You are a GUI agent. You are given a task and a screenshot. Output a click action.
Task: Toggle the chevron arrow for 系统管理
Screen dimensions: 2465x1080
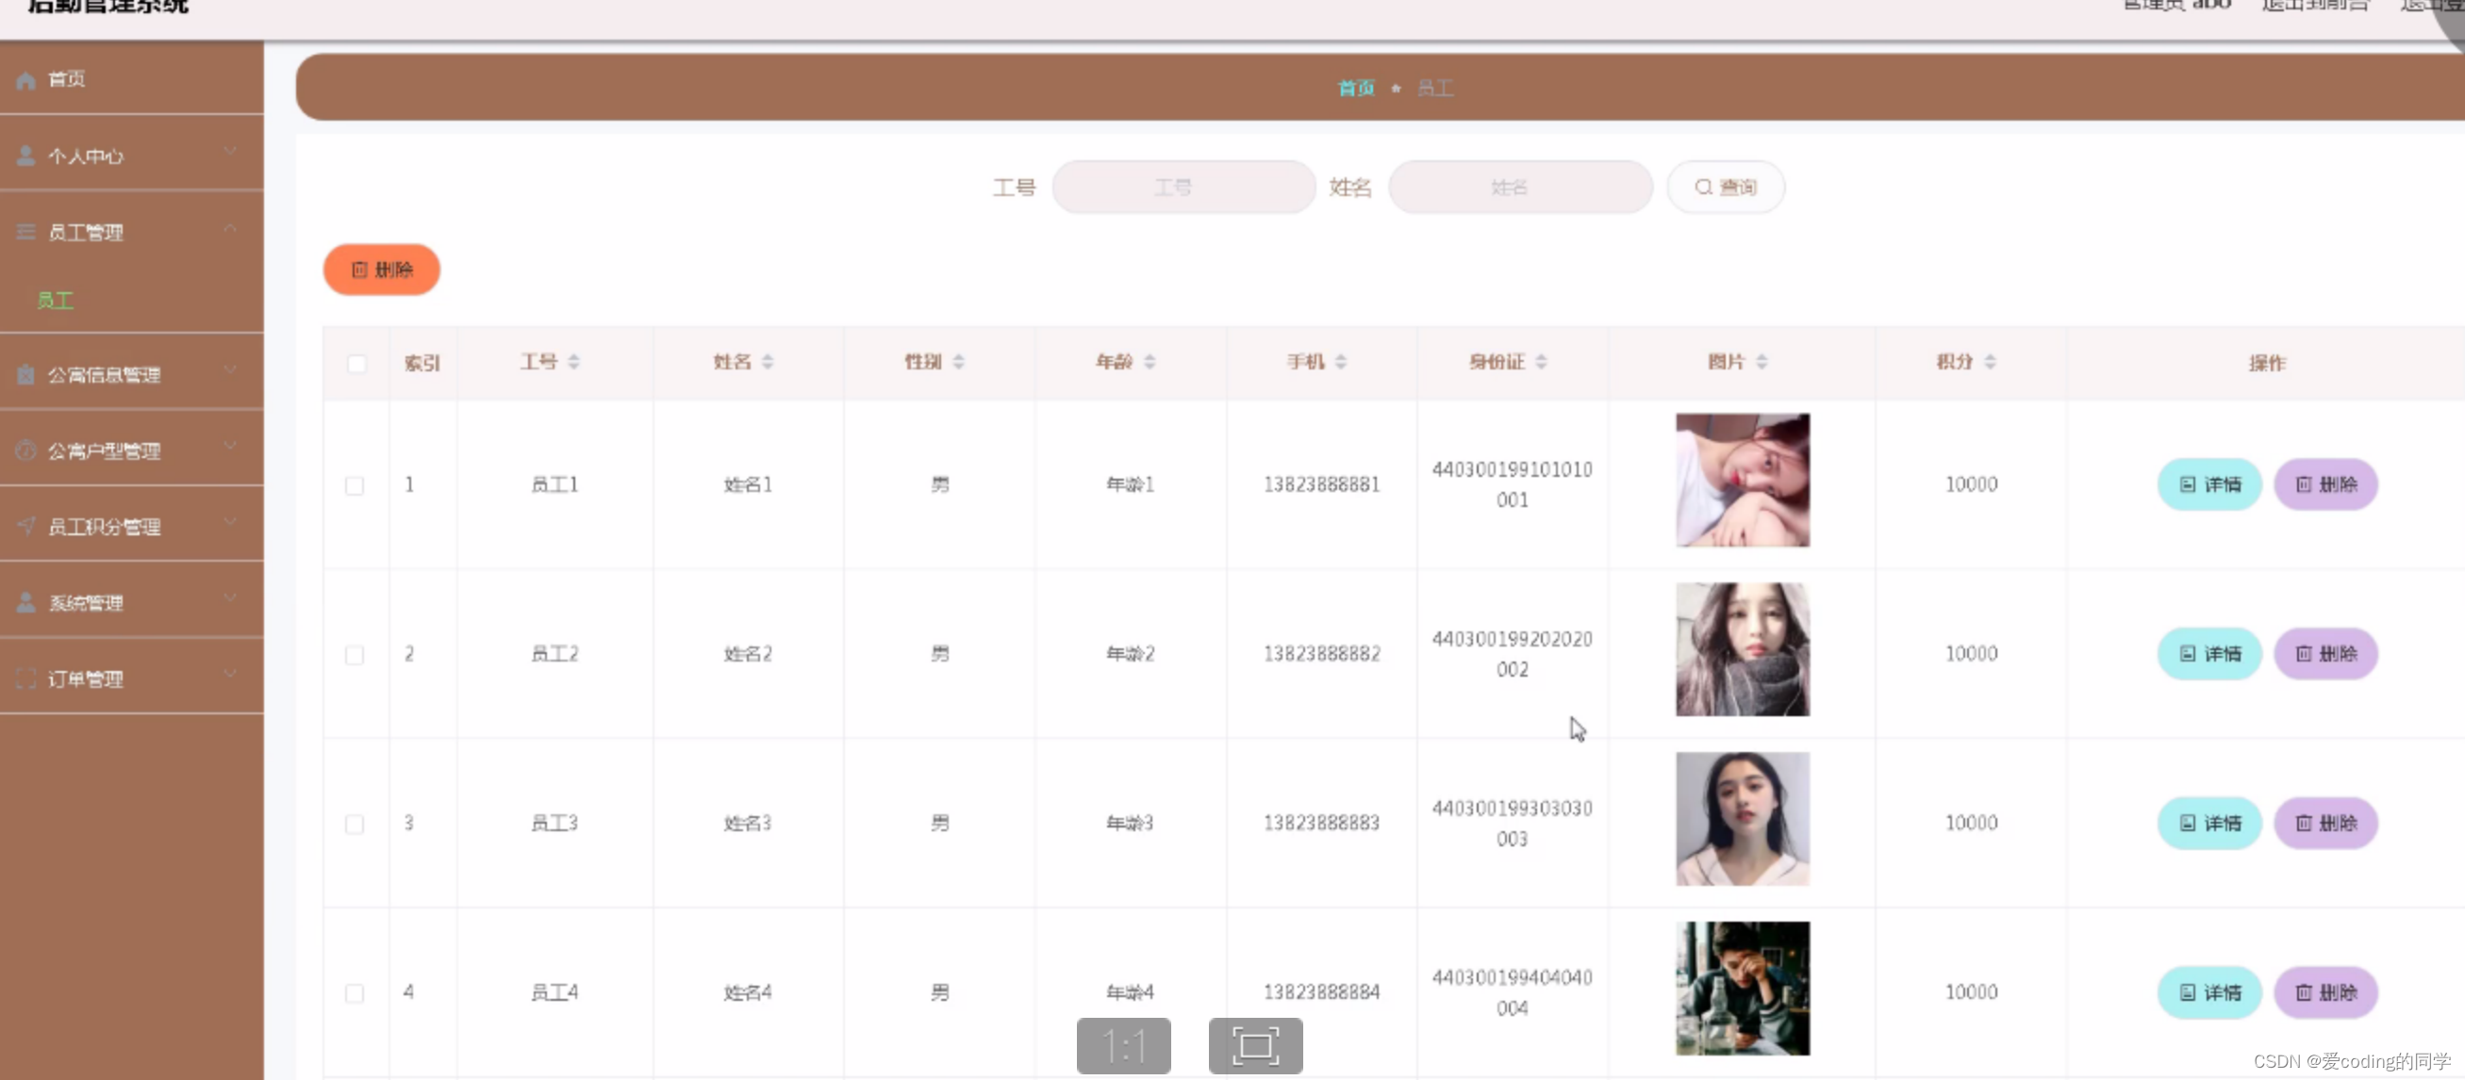(x=230, y=598)
